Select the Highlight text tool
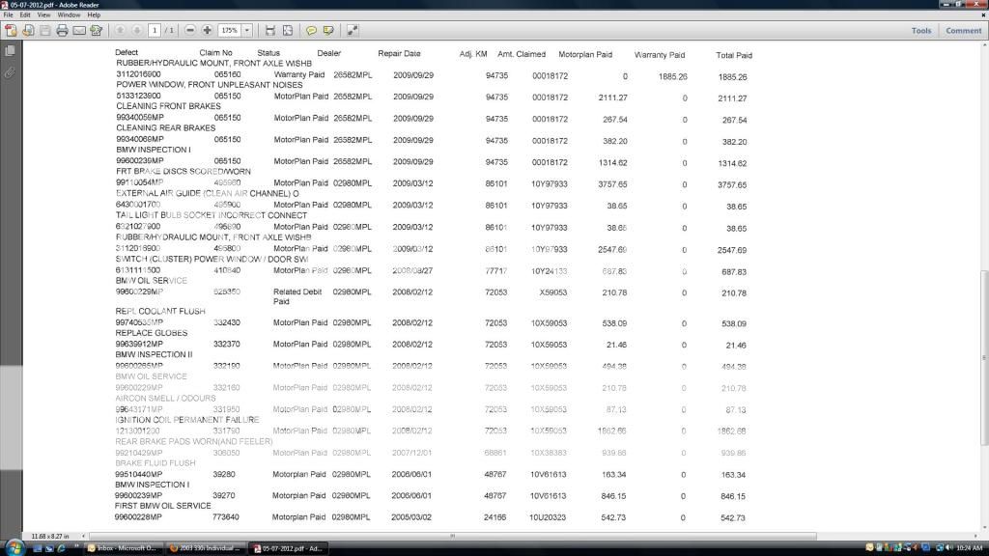Image resolution: width=989 pixels, height=556 pixels. point(329,31)
